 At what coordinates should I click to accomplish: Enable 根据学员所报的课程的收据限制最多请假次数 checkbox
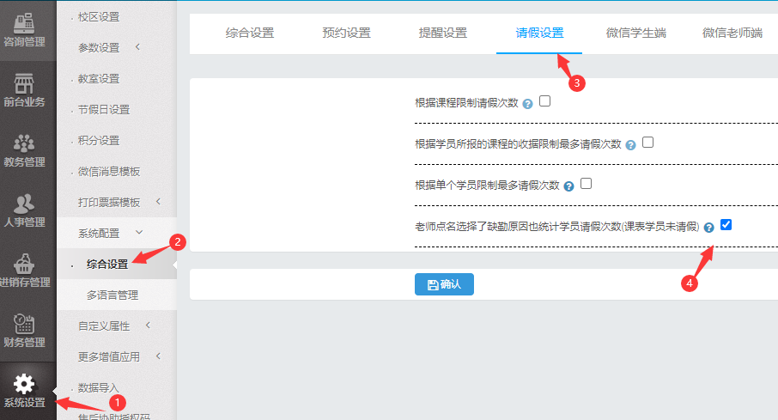[648, 143]
